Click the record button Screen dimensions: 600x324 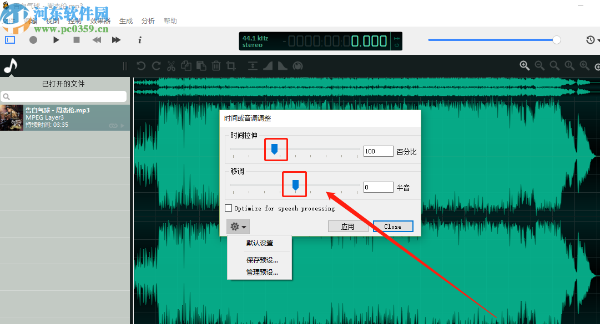33,40
